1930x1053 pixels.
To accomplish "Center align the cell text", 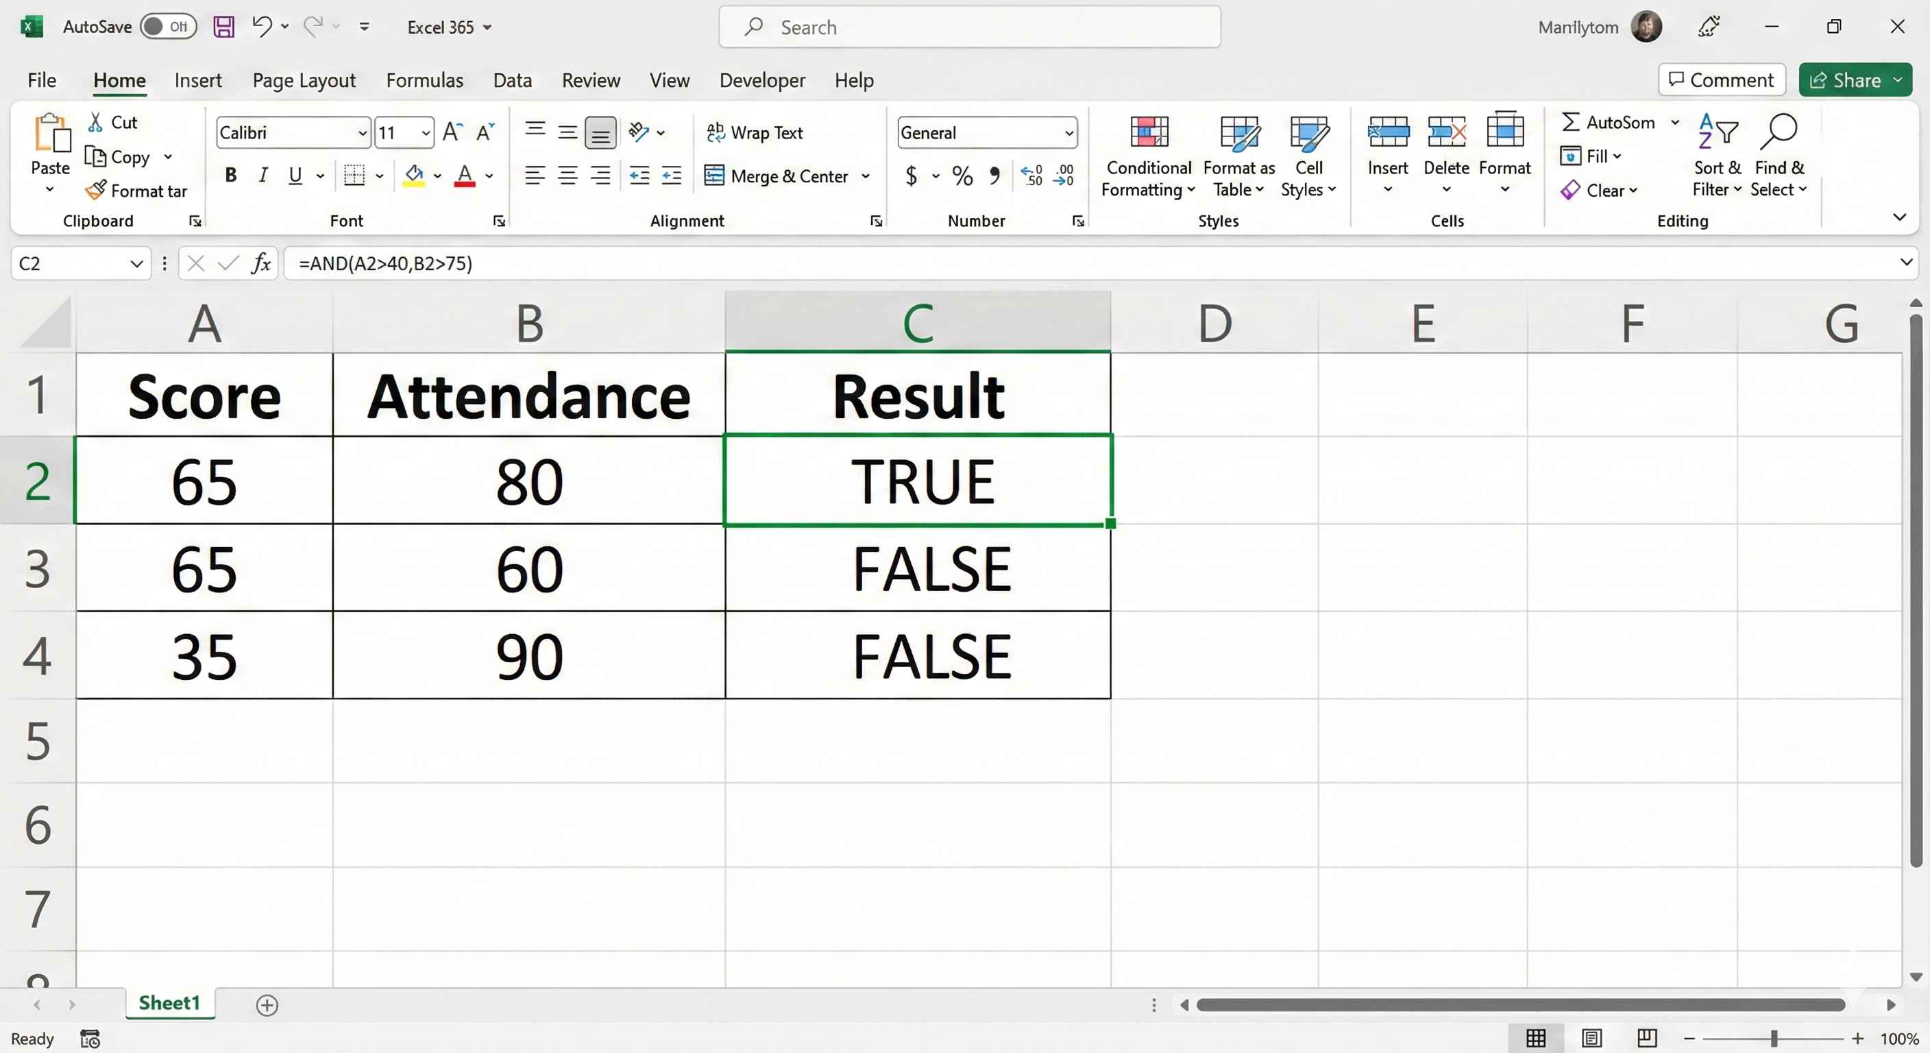I will [567, 175].
